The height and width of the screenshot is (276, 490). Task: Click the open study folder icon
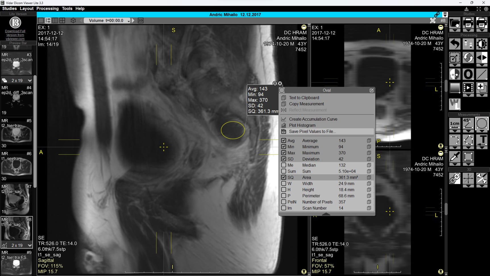click(x=454, y=23)
